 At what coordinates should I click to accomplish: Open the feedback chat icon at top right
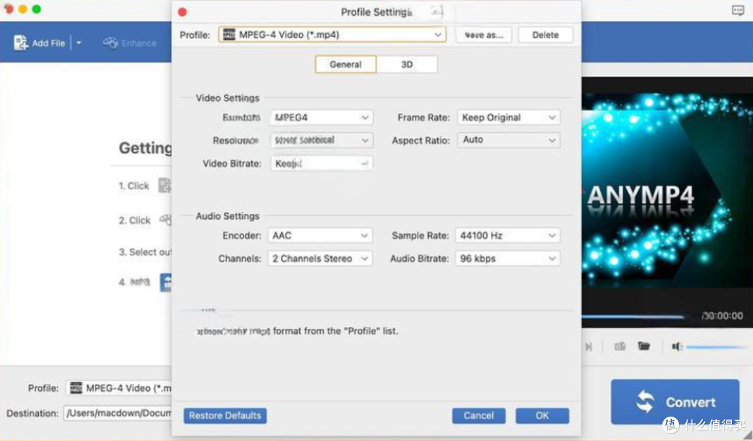tap(738, 10)
